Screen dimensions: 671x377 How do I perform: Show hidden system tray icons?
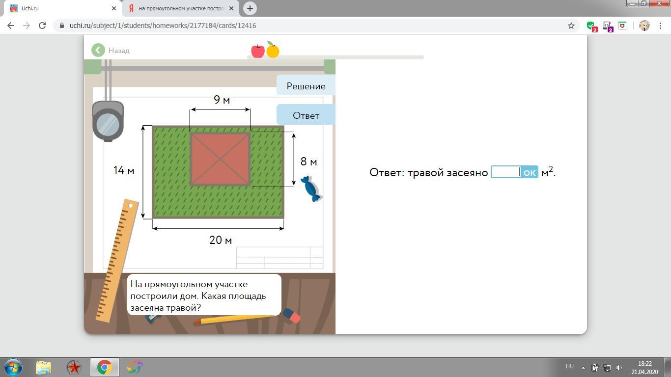point(583,367)
